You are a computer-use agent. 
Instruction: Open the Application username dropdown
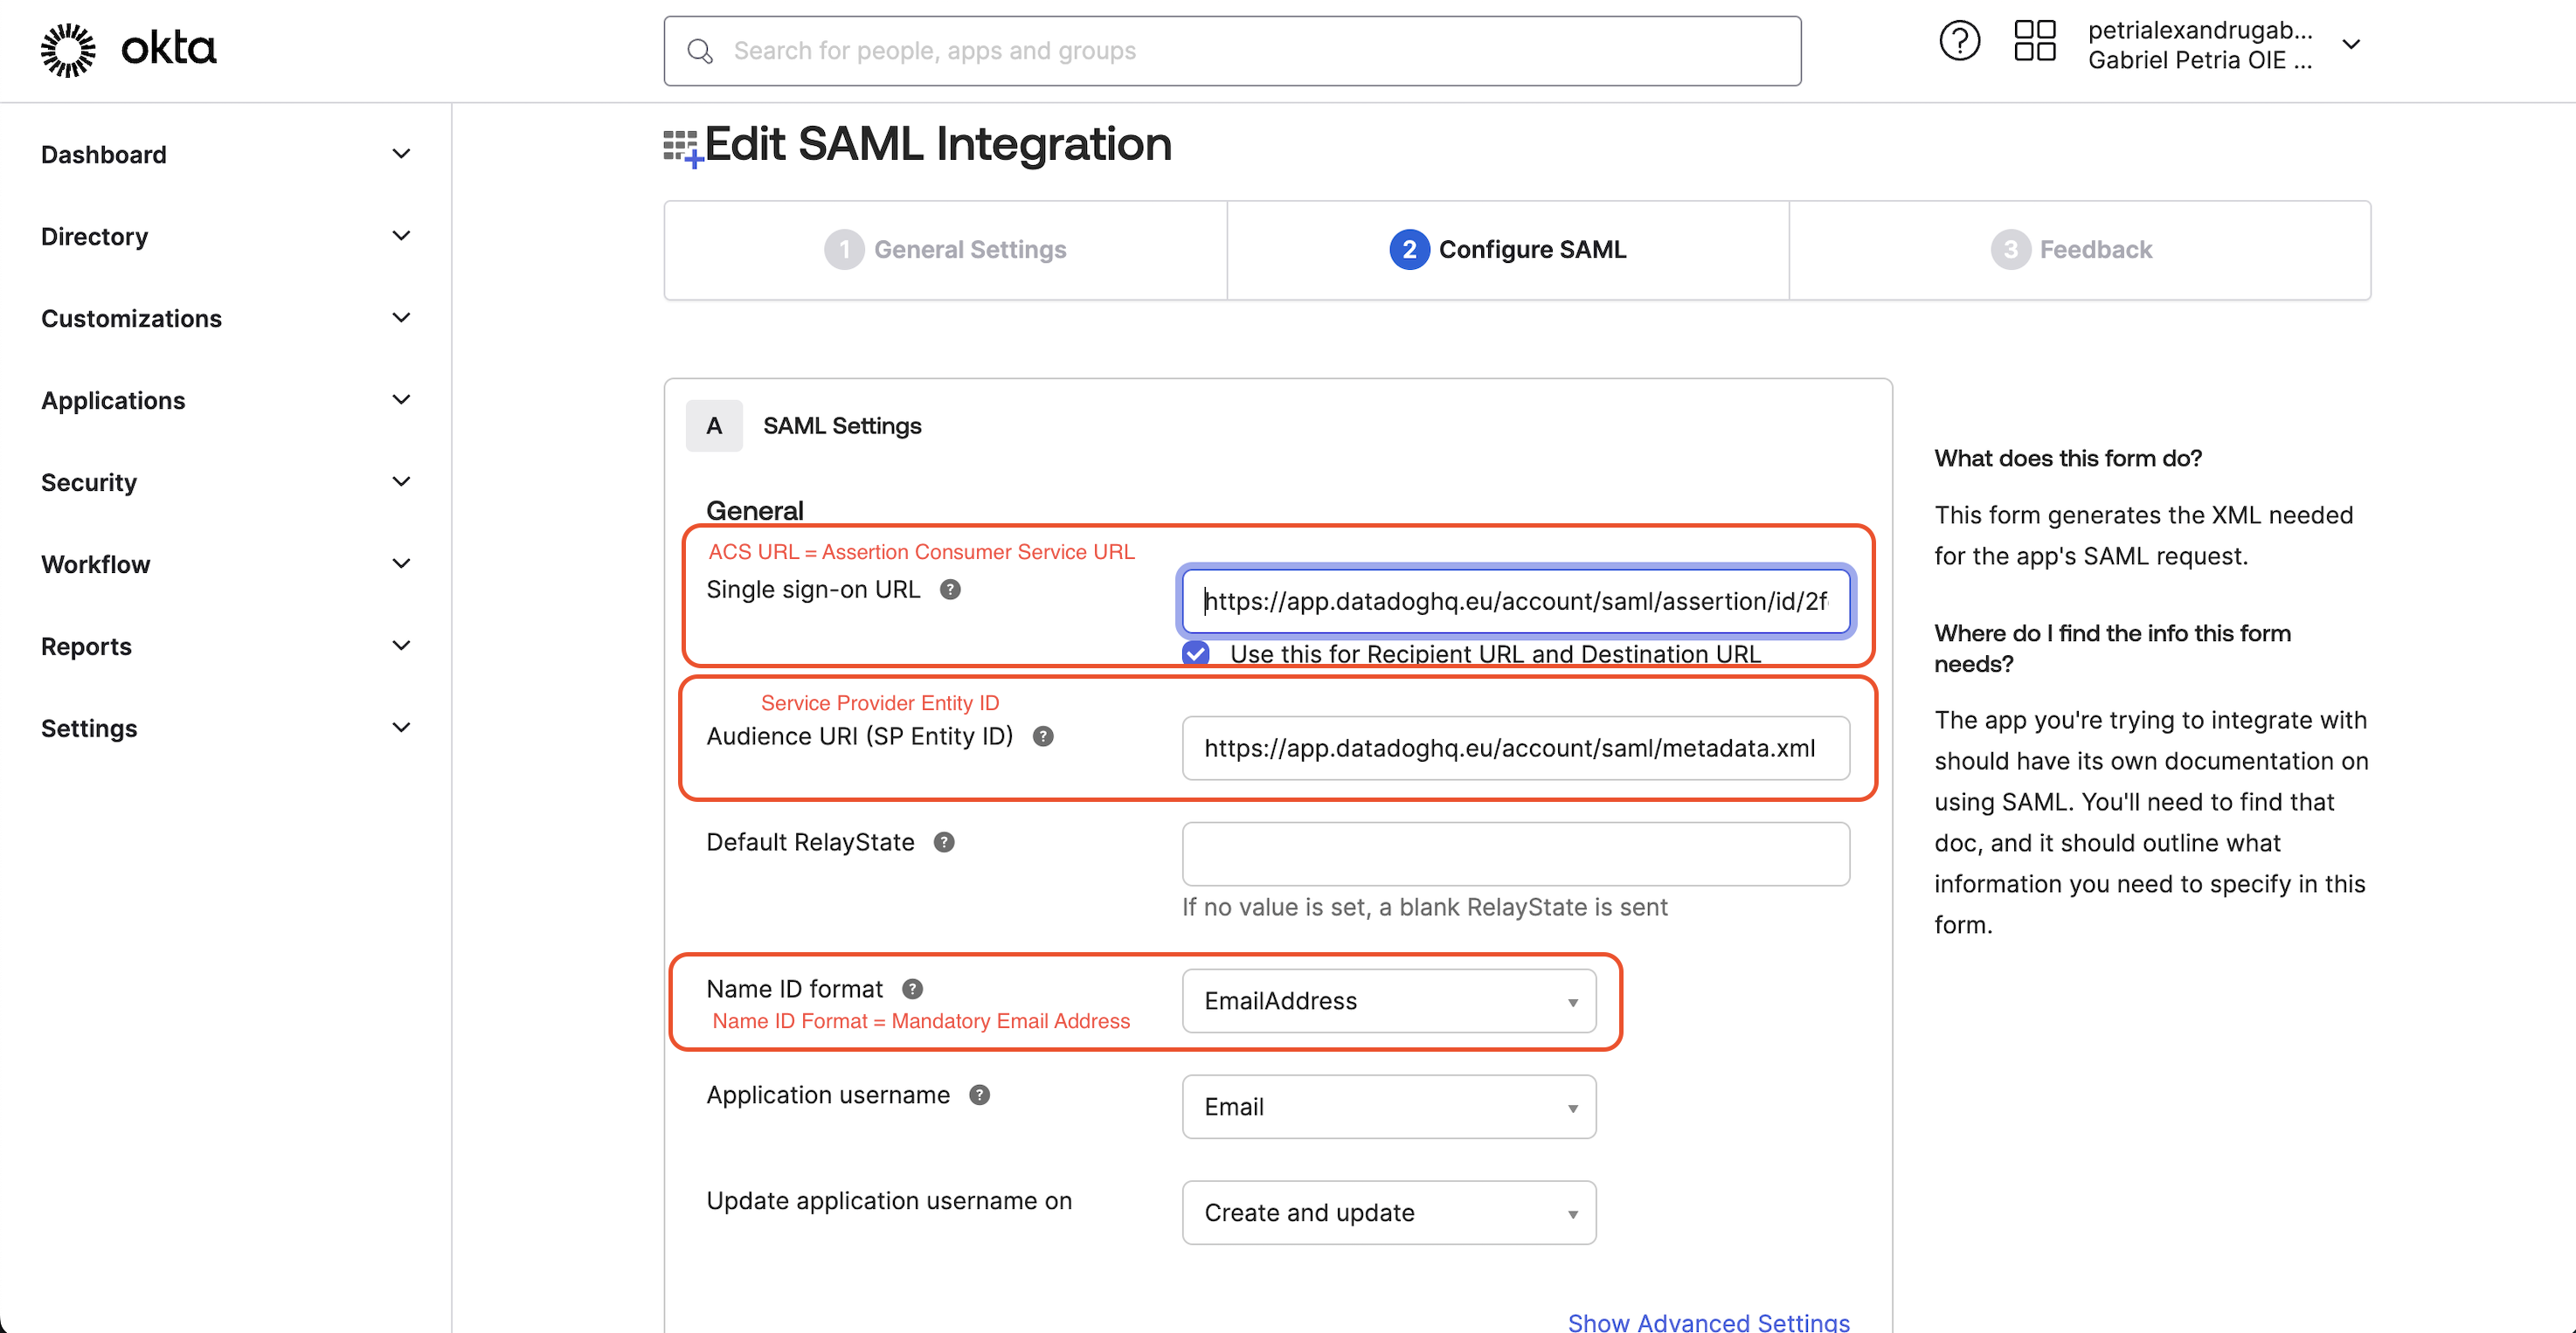click(1388, 1107)
